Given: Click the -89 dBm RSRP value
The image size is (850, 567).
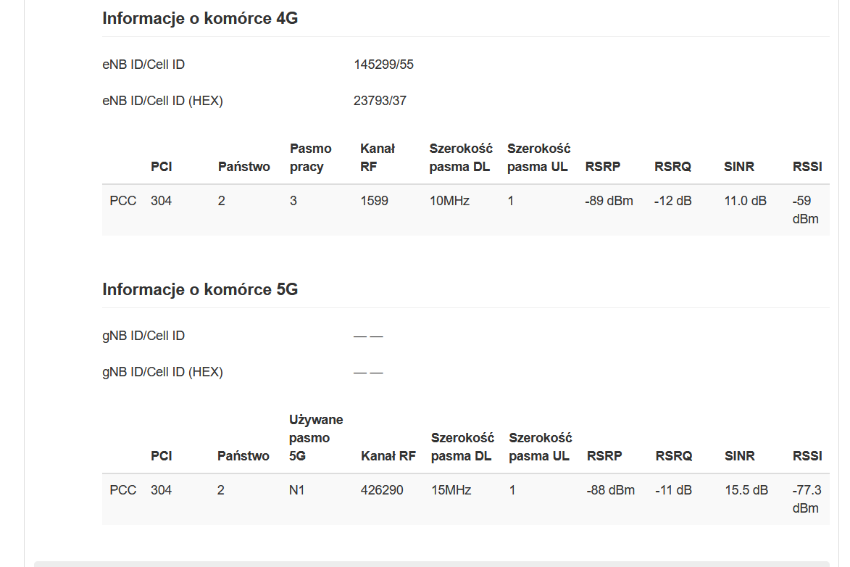Looking at the screenshot, I should 609,201.
